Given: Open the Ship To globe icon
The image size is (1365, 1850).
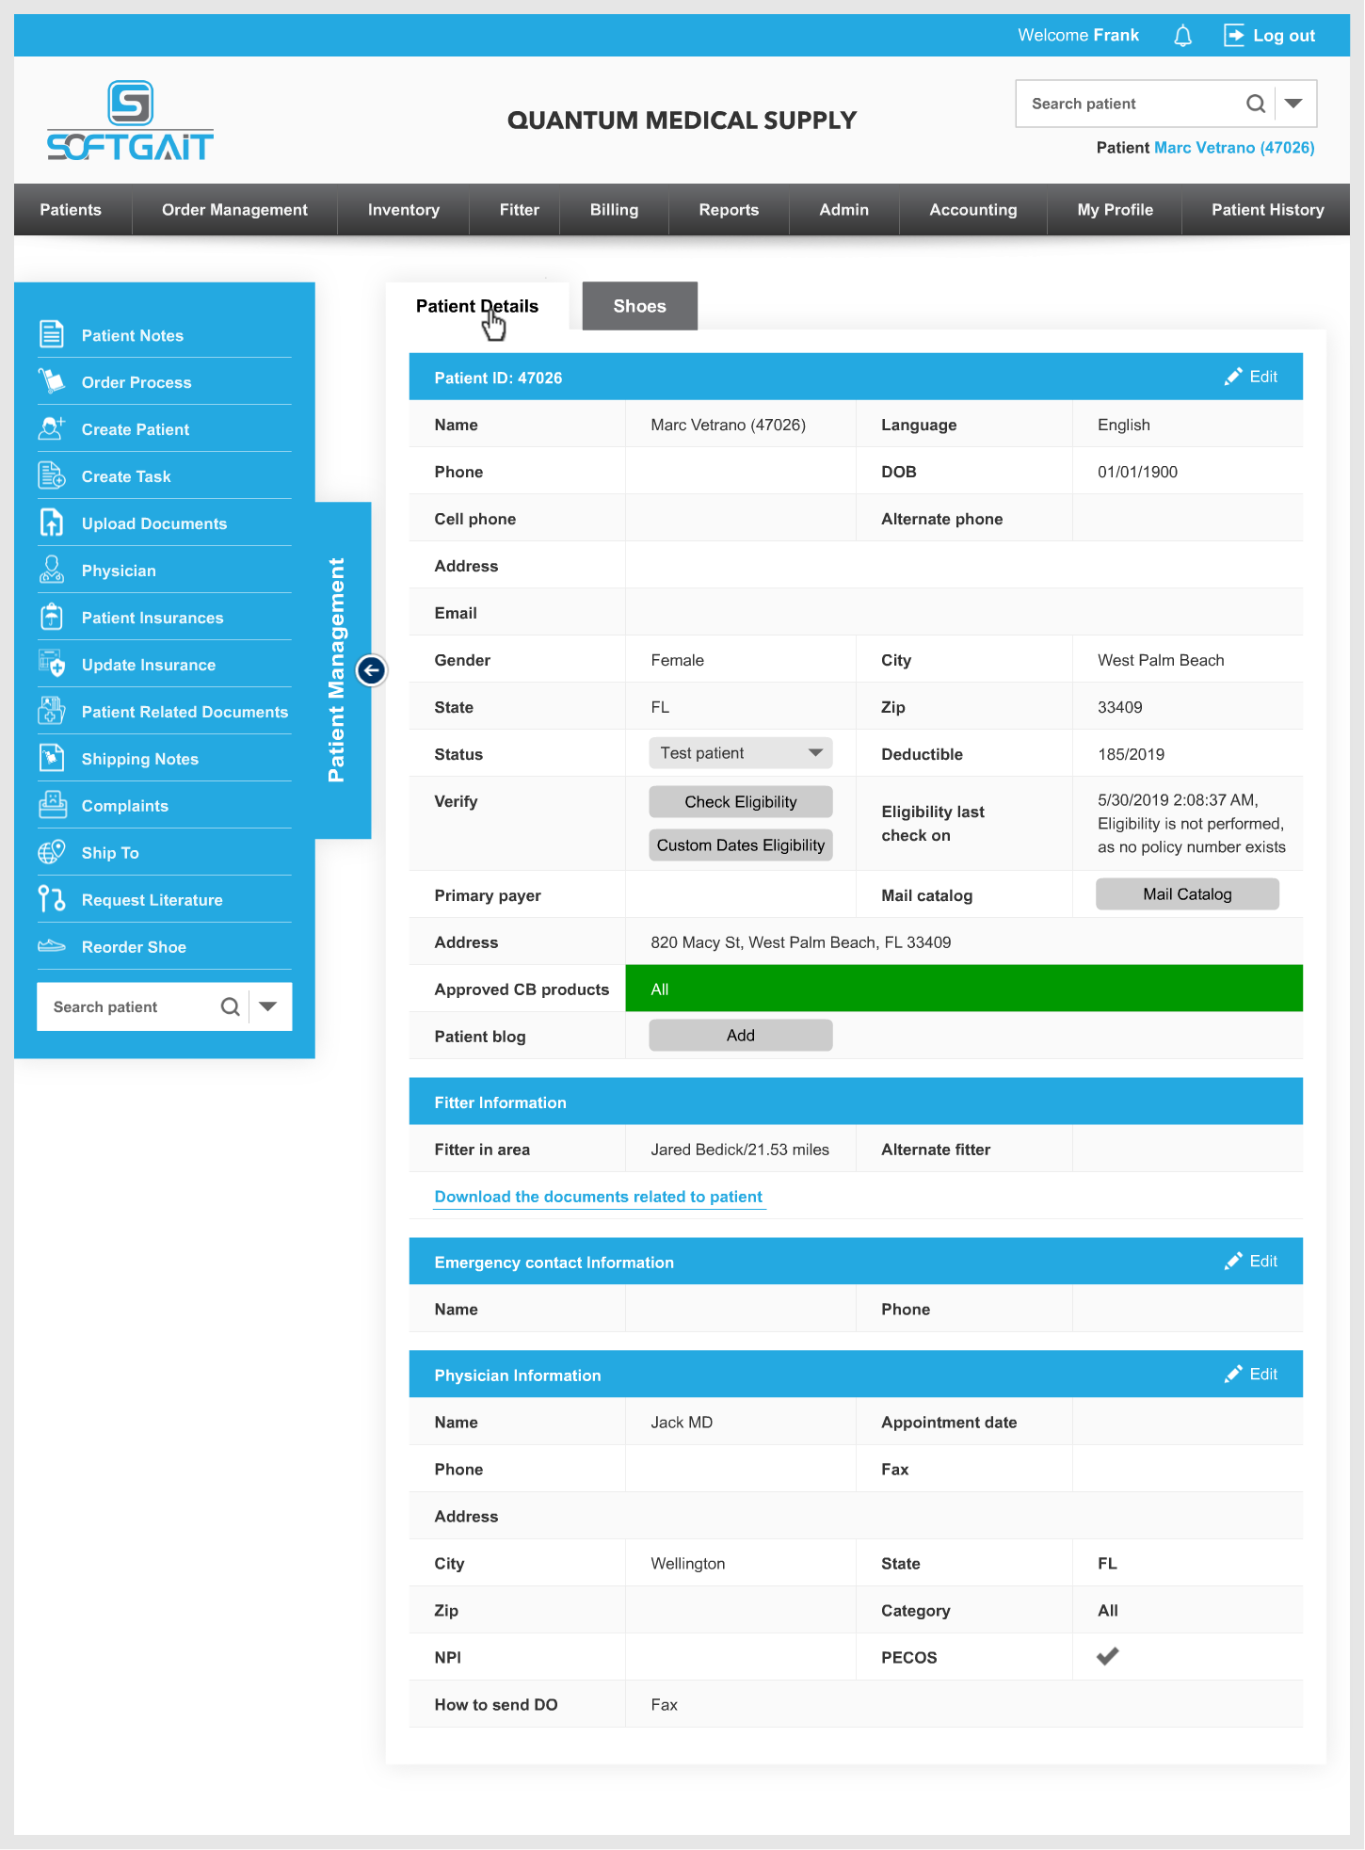Looking at the screenshot, I should click(52, 852).
